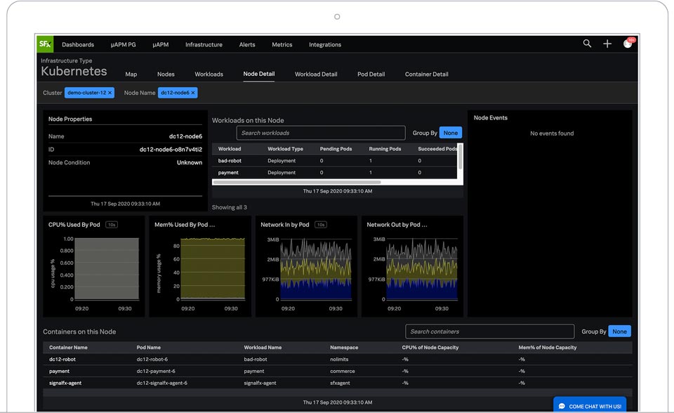Go to the Alerts menu

(x=247, y=45)
